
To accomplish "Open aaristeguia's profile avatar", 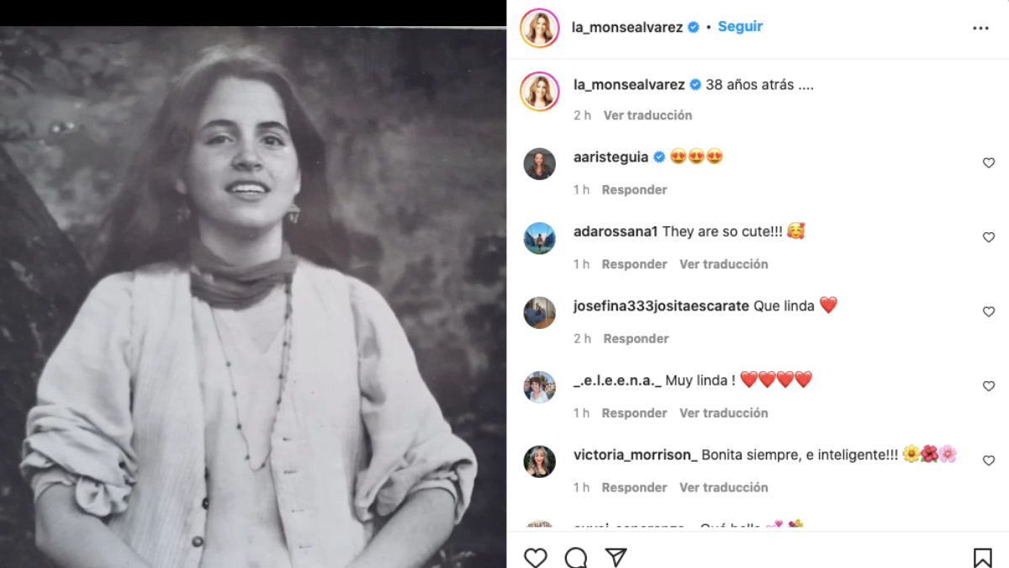I will click(540, 164).
